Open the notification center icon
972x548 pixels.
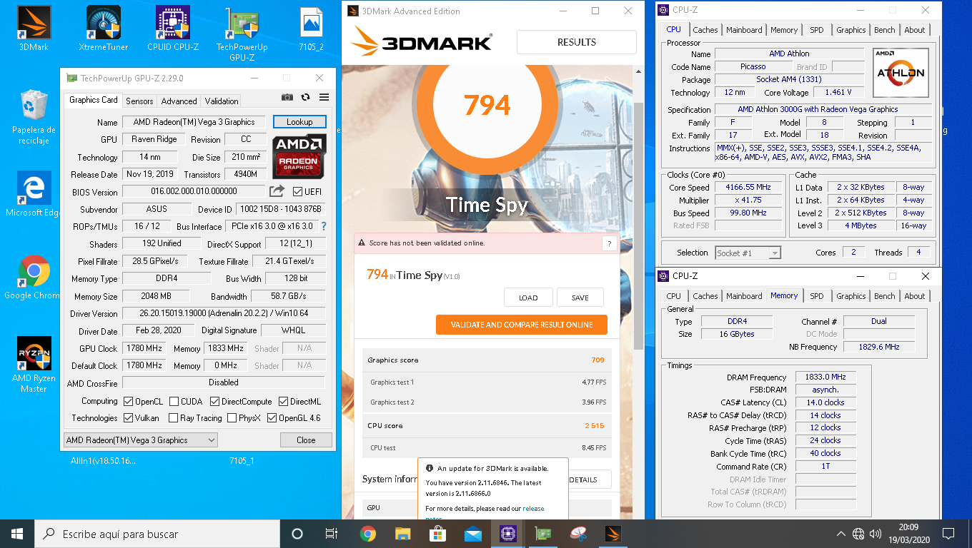(x=948, y=534)
